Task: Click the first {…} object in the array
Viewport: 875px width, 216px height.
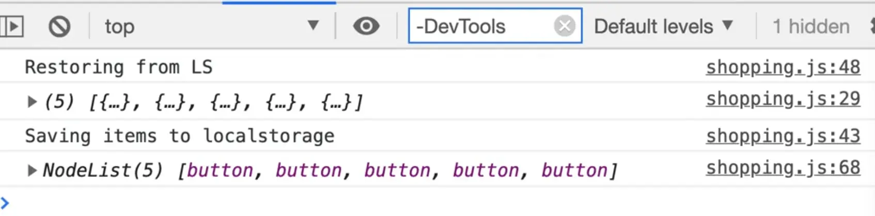Action: [x=110, y=102]
